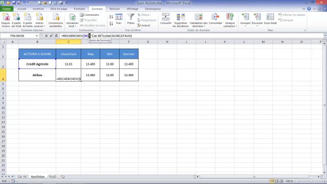Viewport: 327px width, 184px height.
Task: Switch to the Révision tab
Action: pyautogui.click(x=114, y=9)
